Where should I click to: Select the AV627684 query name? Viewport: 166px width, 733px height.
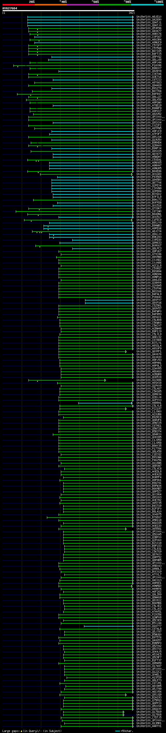tap(10, 8)
